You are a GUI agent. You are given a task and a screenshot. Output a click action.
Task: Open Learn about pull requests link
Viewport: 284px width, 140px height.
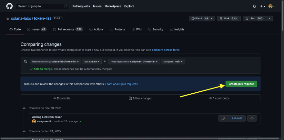[x=121, y=84]
